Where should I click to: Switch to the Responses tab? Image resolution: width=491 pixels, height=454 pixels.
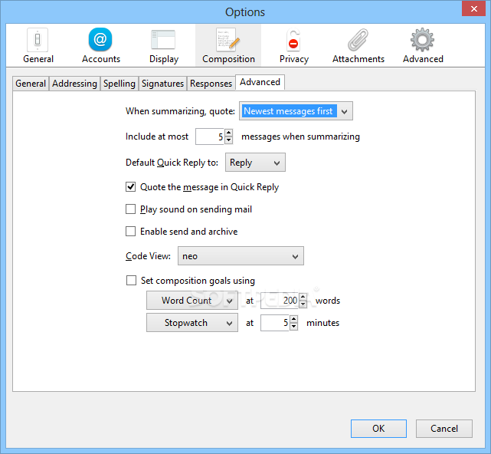[x=211, y=84]
